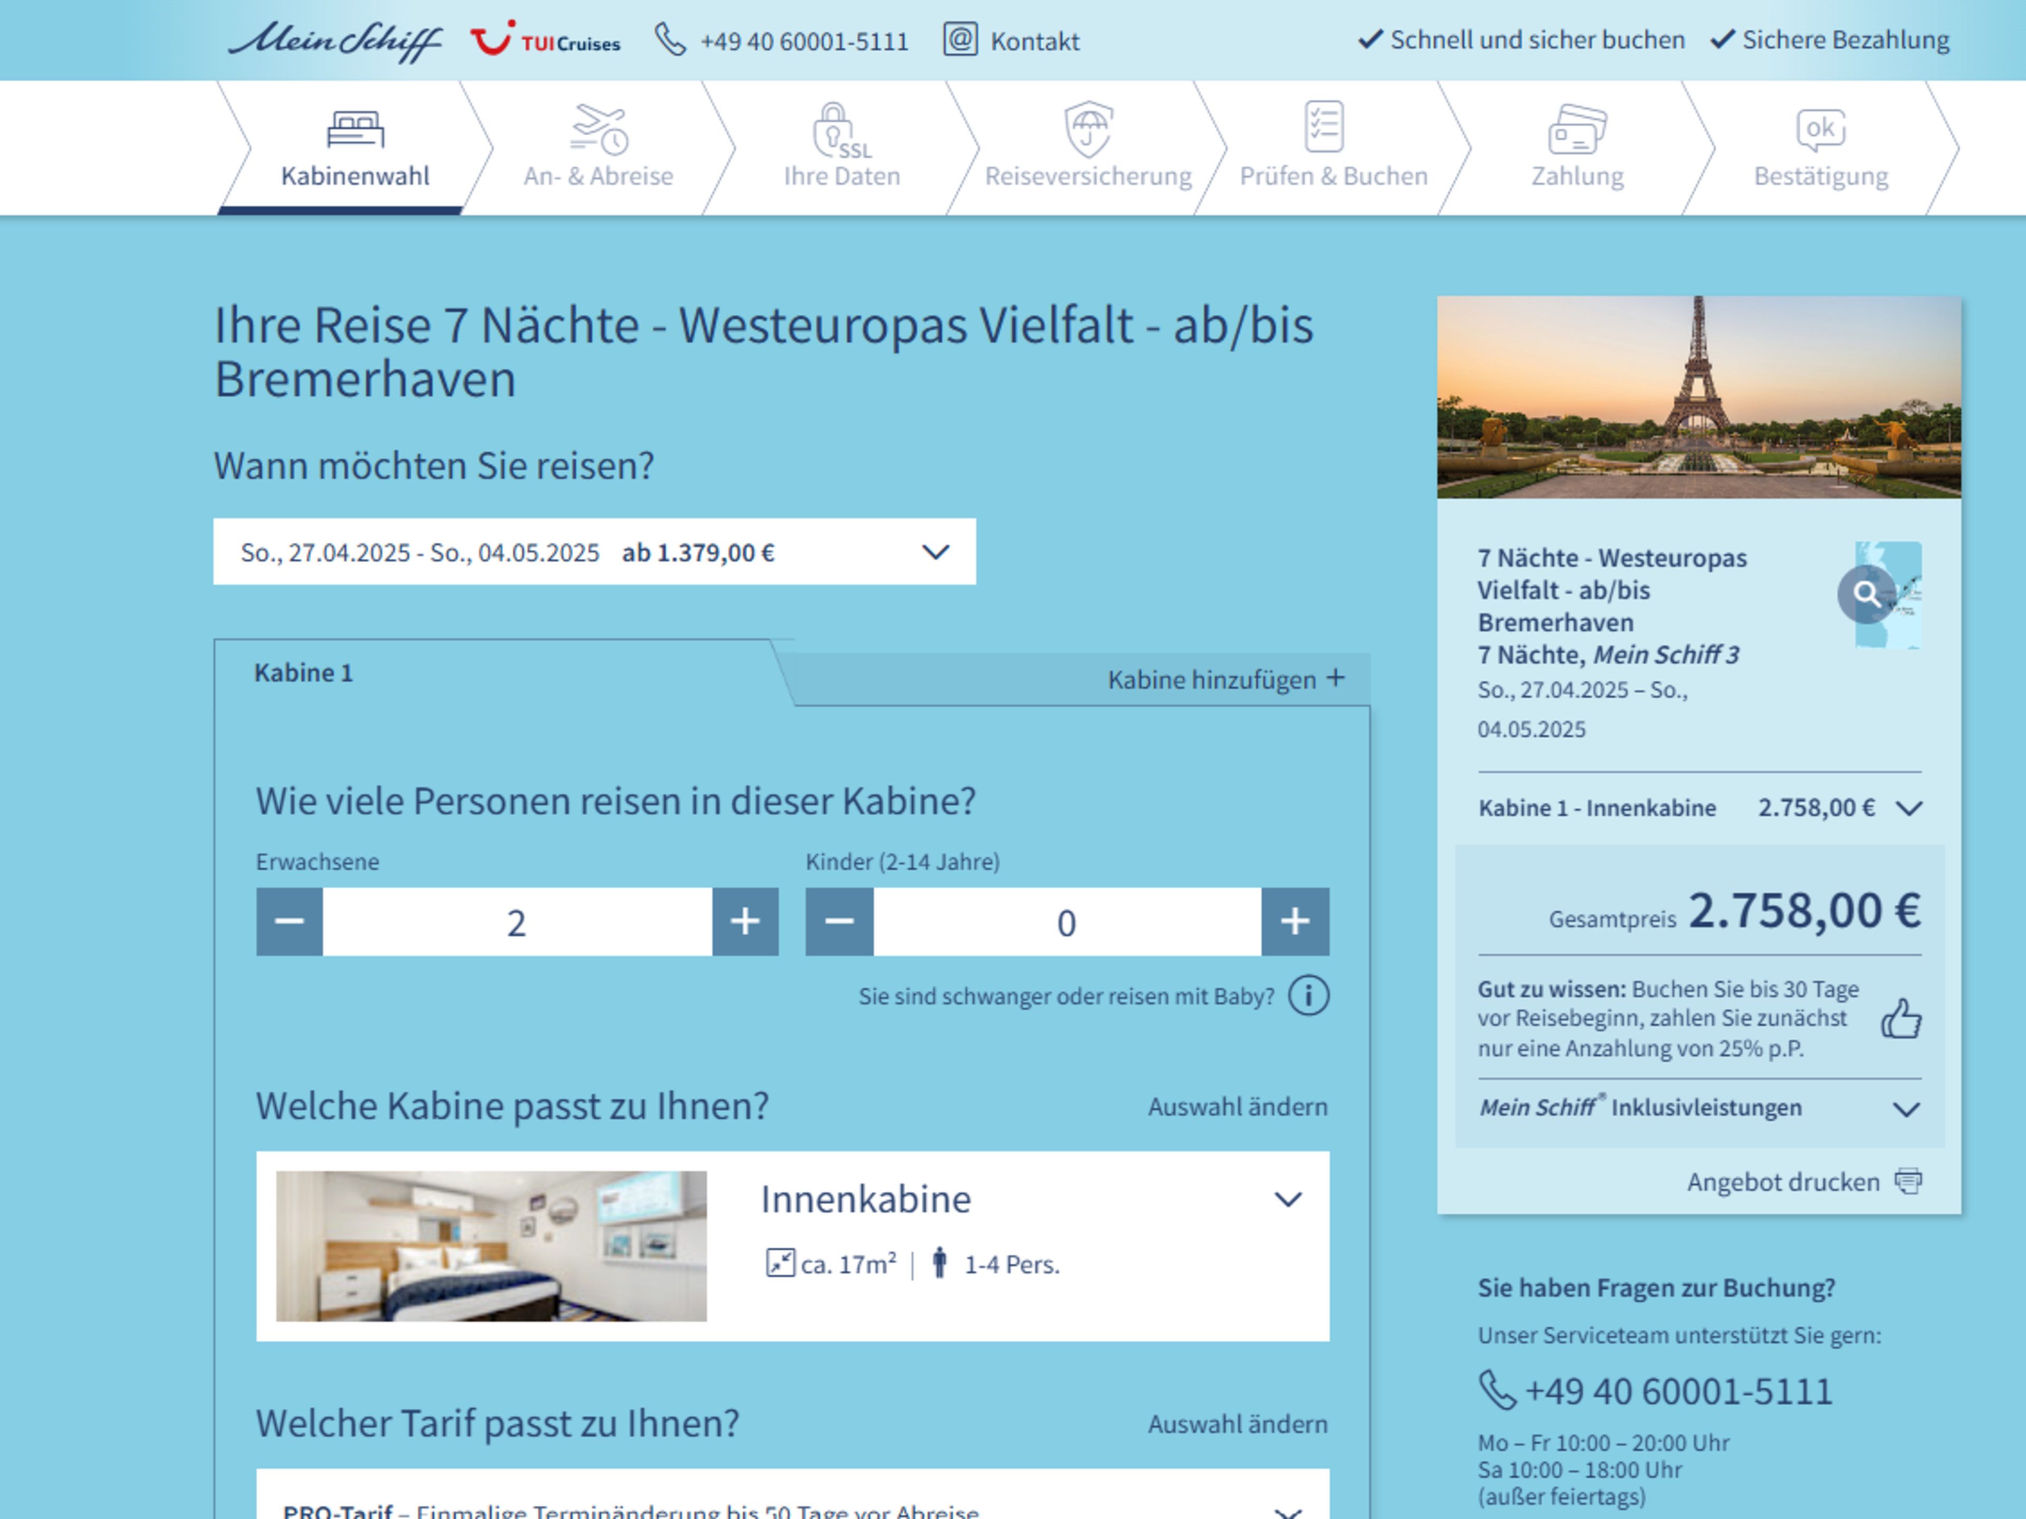Click the thumbs-up icon in Gut zu wissen
Screen dimensions: 2026x1519
tap(1901, 1018)
